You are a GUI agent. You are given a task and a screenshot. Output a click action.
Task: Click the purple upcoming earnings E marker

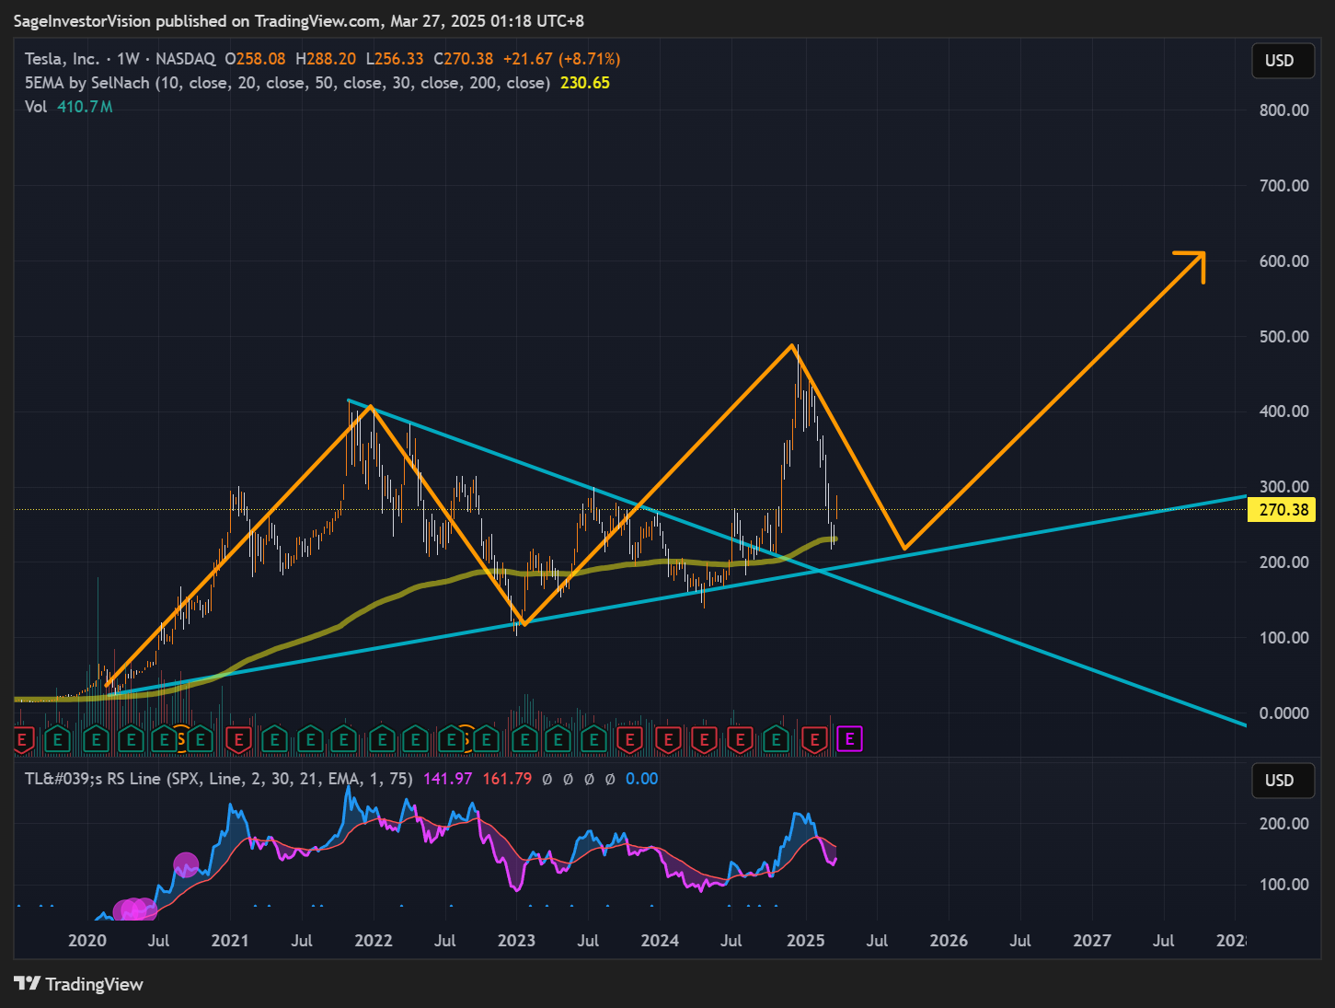[850, 738]
